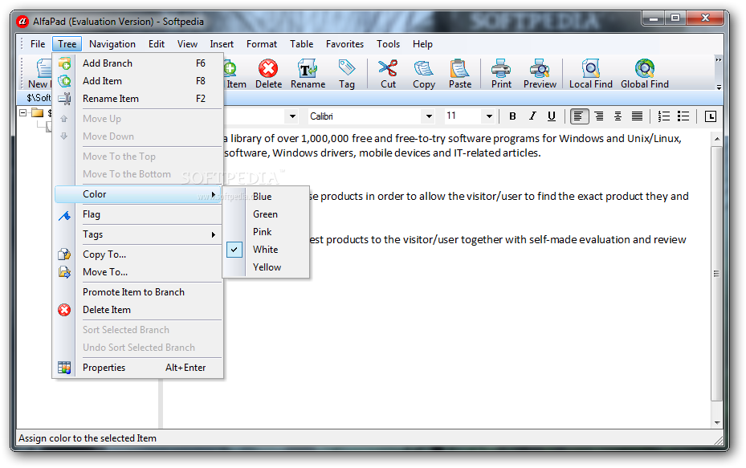Screen dimensions: 746x468
Task: Open the Table menu
Action: 302,44
